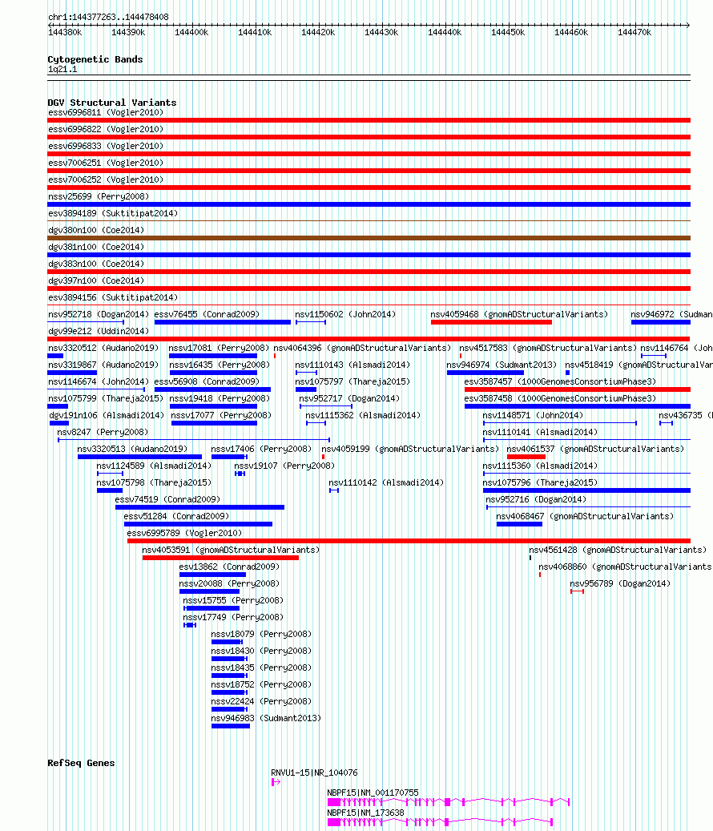713x831 pixels.
Task: Click nsv1124589 (Alsmadi2014) label
Action: coord(154,466)
